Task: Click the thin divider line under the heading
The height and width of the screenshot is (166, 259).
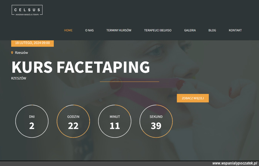Action: [129, 82]
